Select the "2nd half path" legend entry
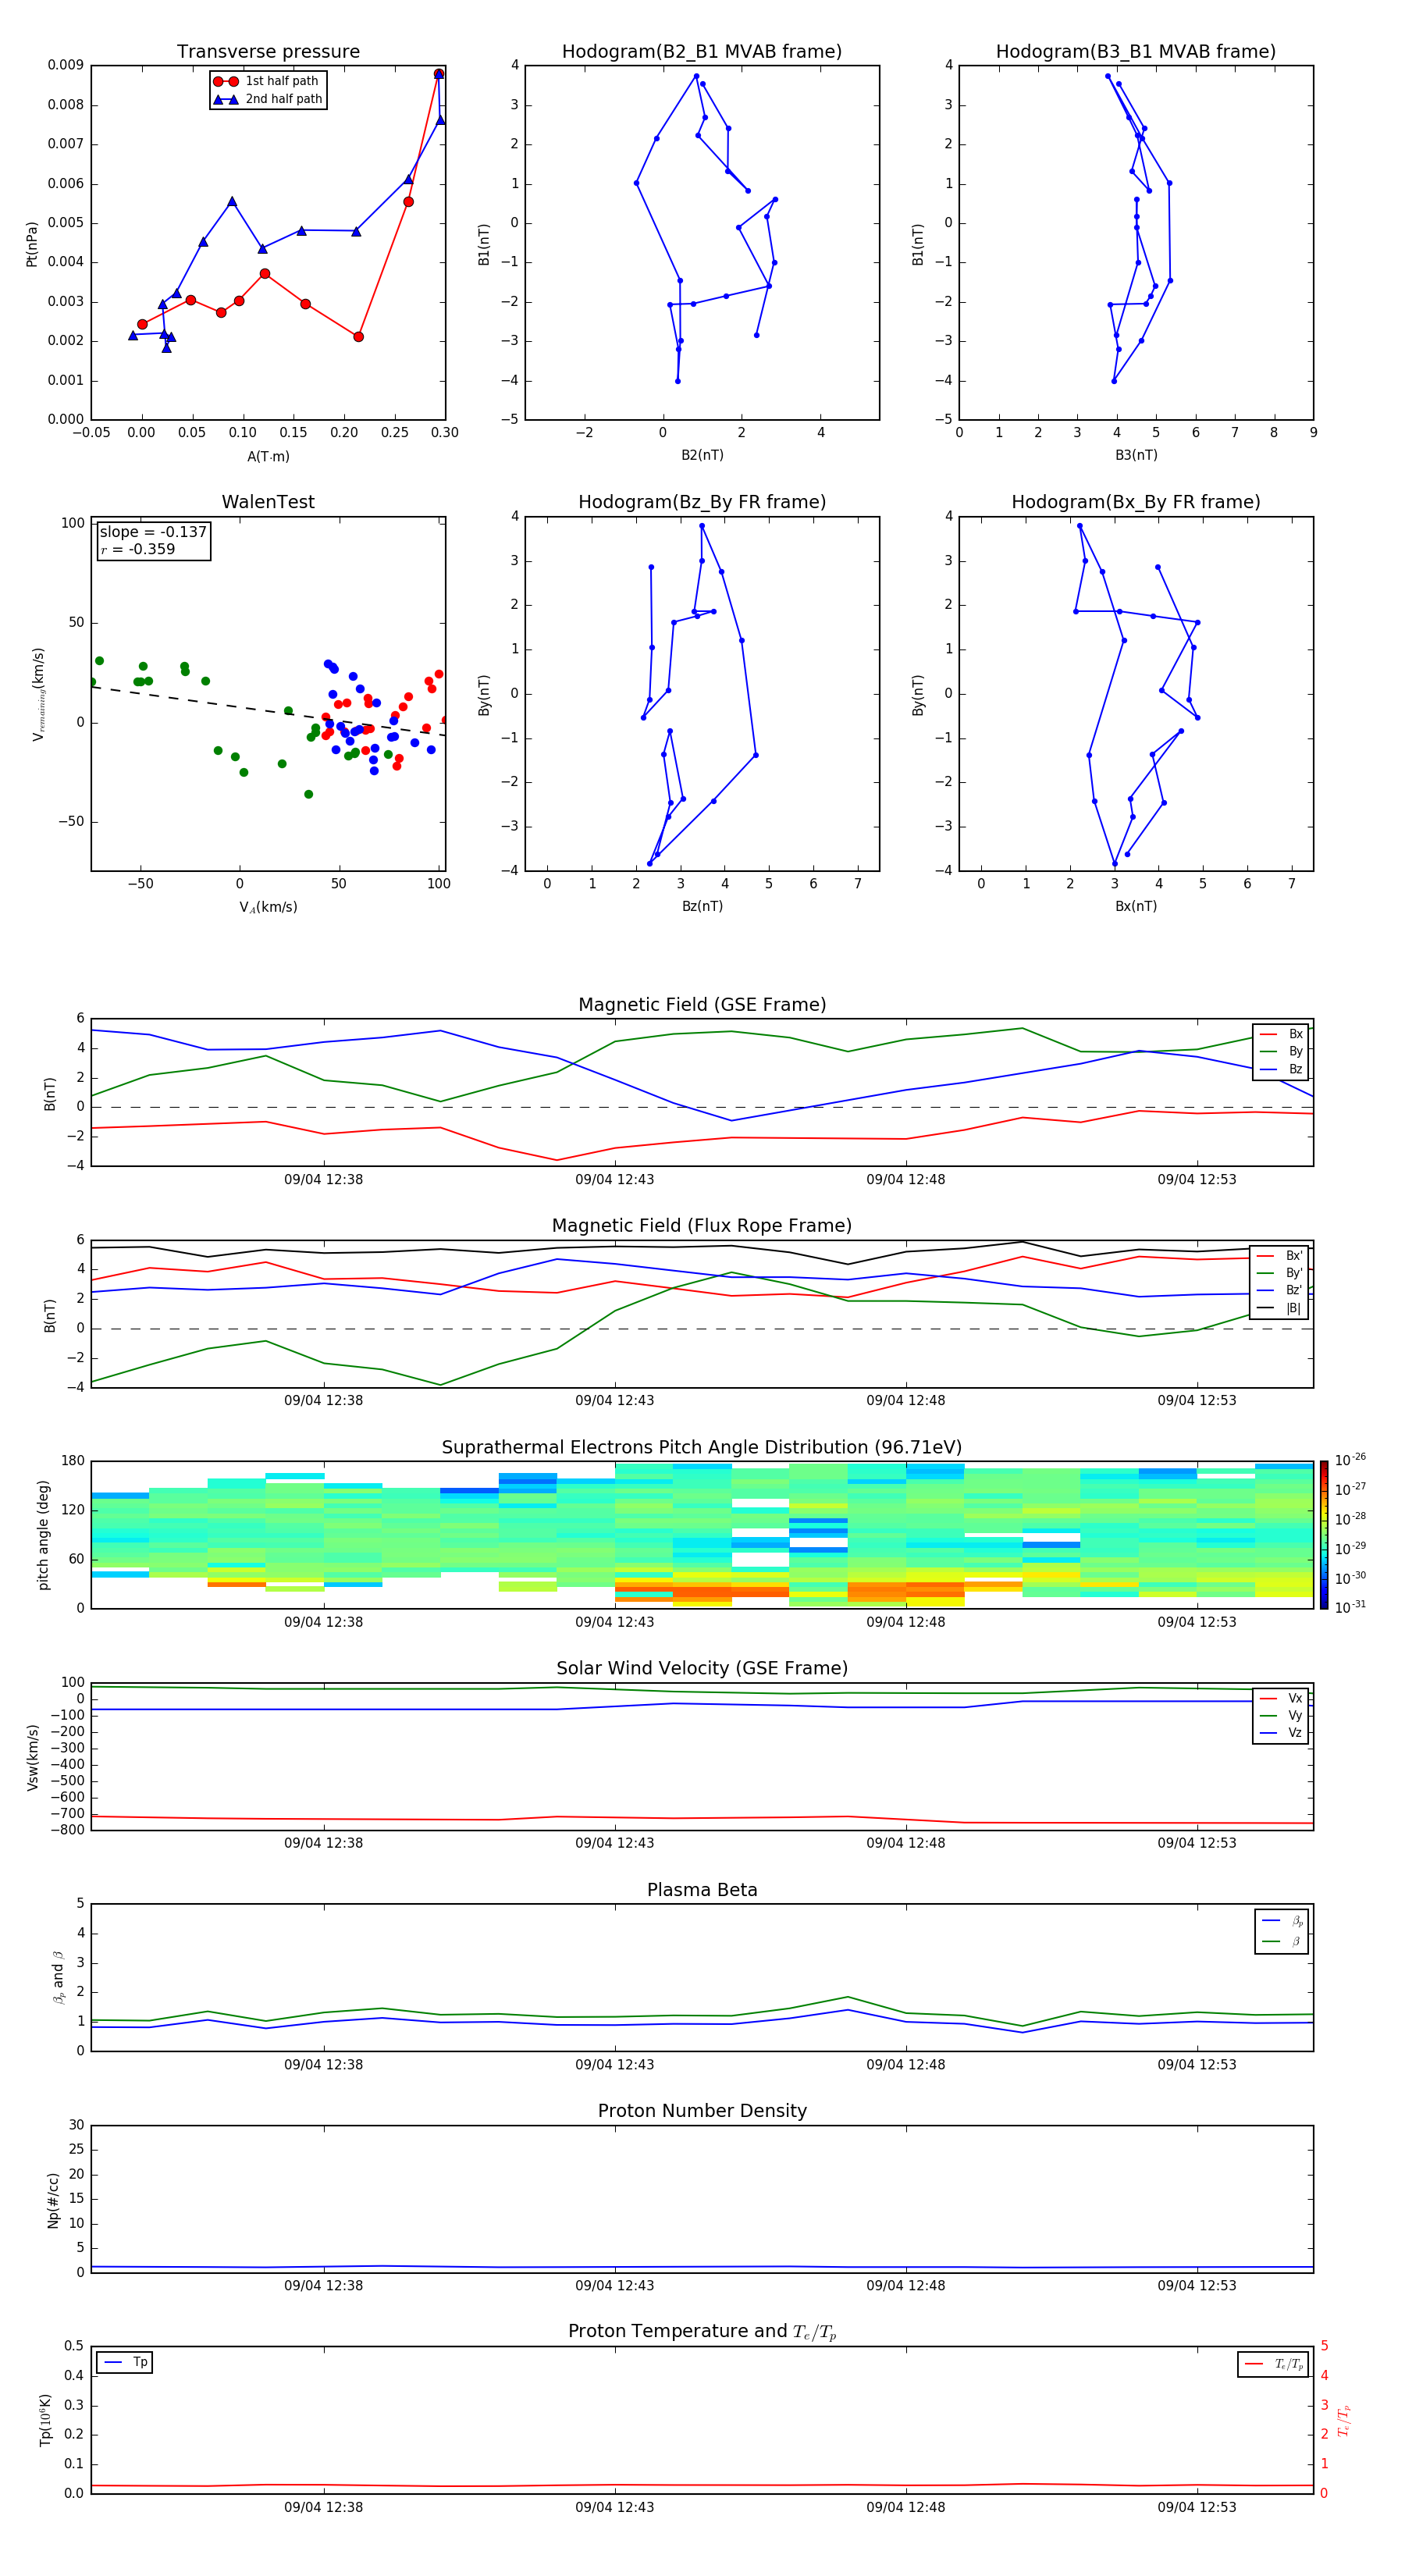The width and height of the screenshot is (1405, 2576). [267, 99]
